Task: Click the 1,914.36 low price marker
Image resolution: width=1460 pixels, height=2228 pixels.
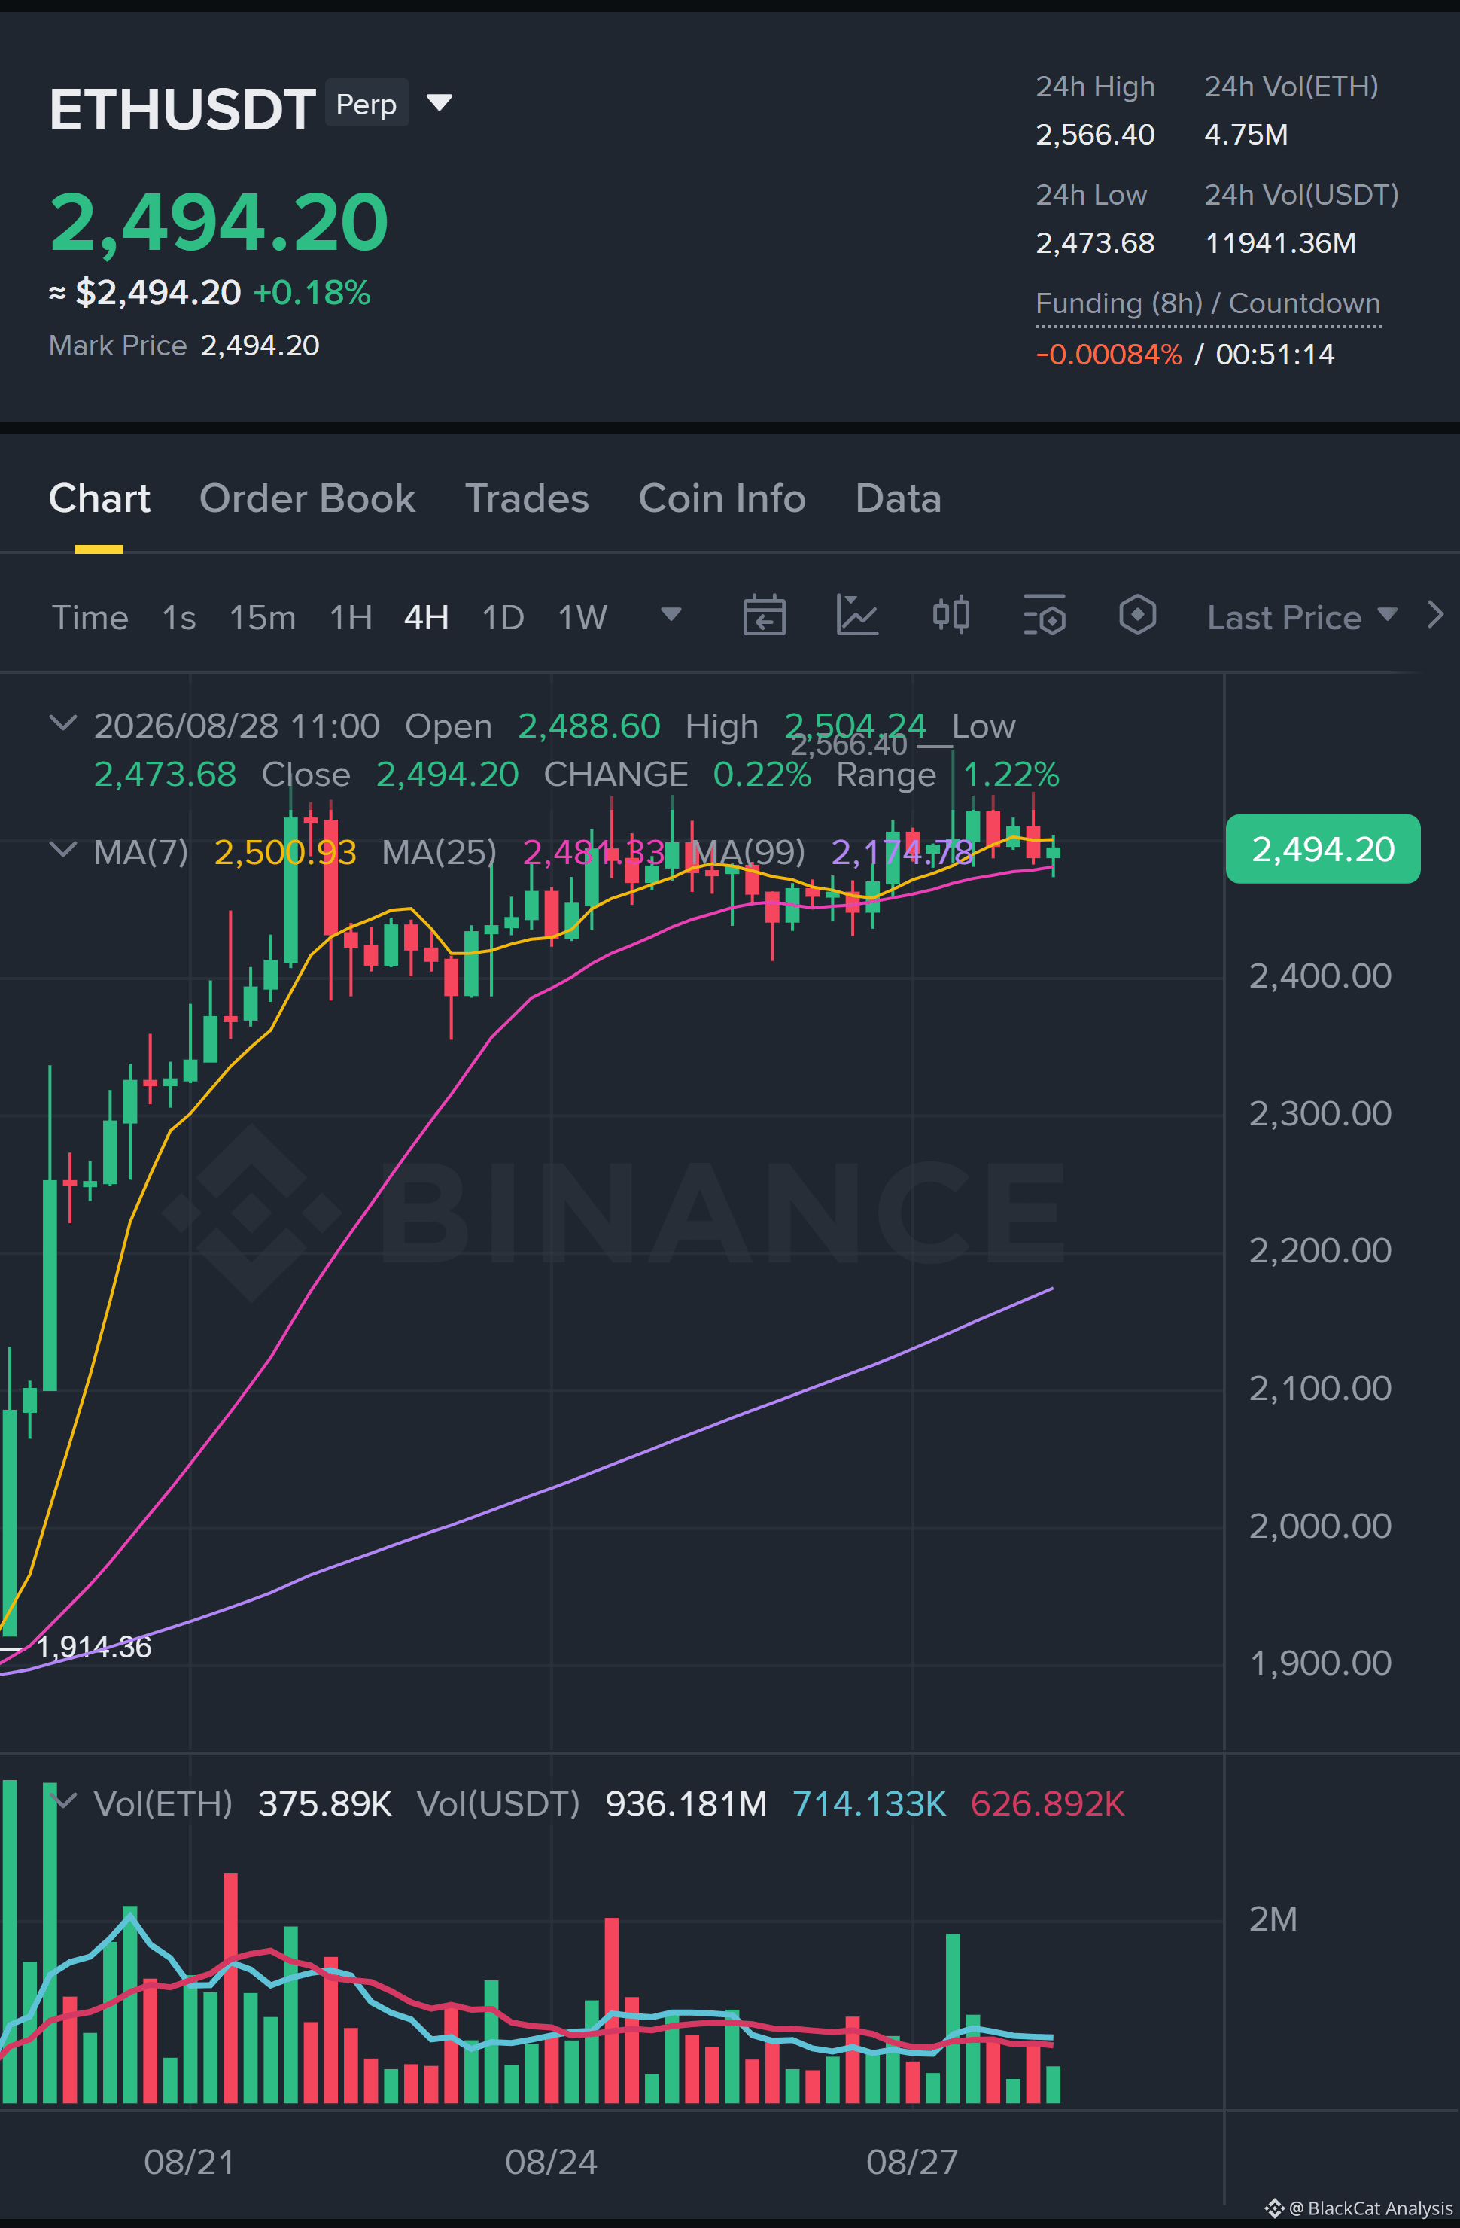Action: 93,1647
